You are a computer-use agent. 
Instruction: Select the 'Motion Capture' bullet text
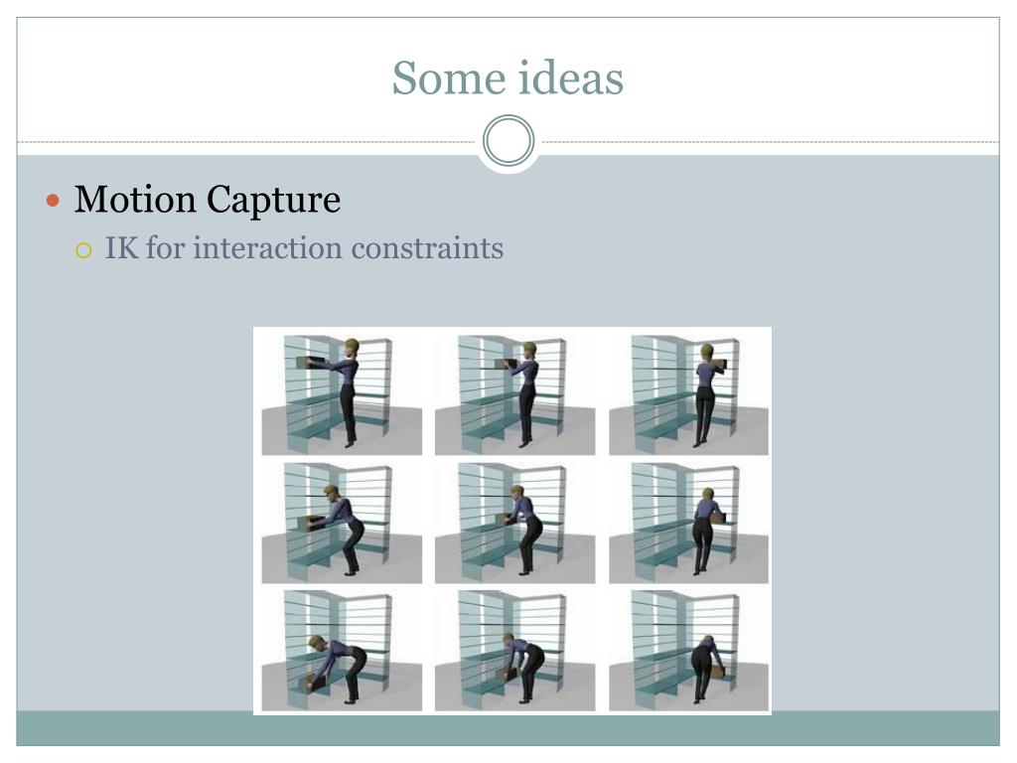[207, 199]
